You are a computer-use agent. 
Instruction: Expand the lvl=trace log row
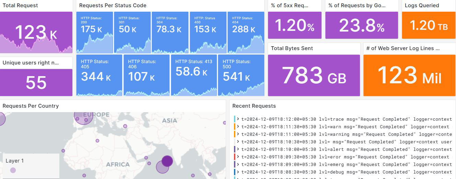[x=238, y=119]
